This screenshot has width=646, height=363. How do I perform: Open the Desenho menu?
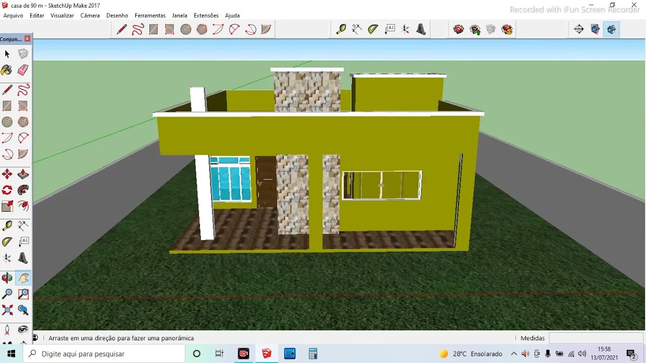117,16
